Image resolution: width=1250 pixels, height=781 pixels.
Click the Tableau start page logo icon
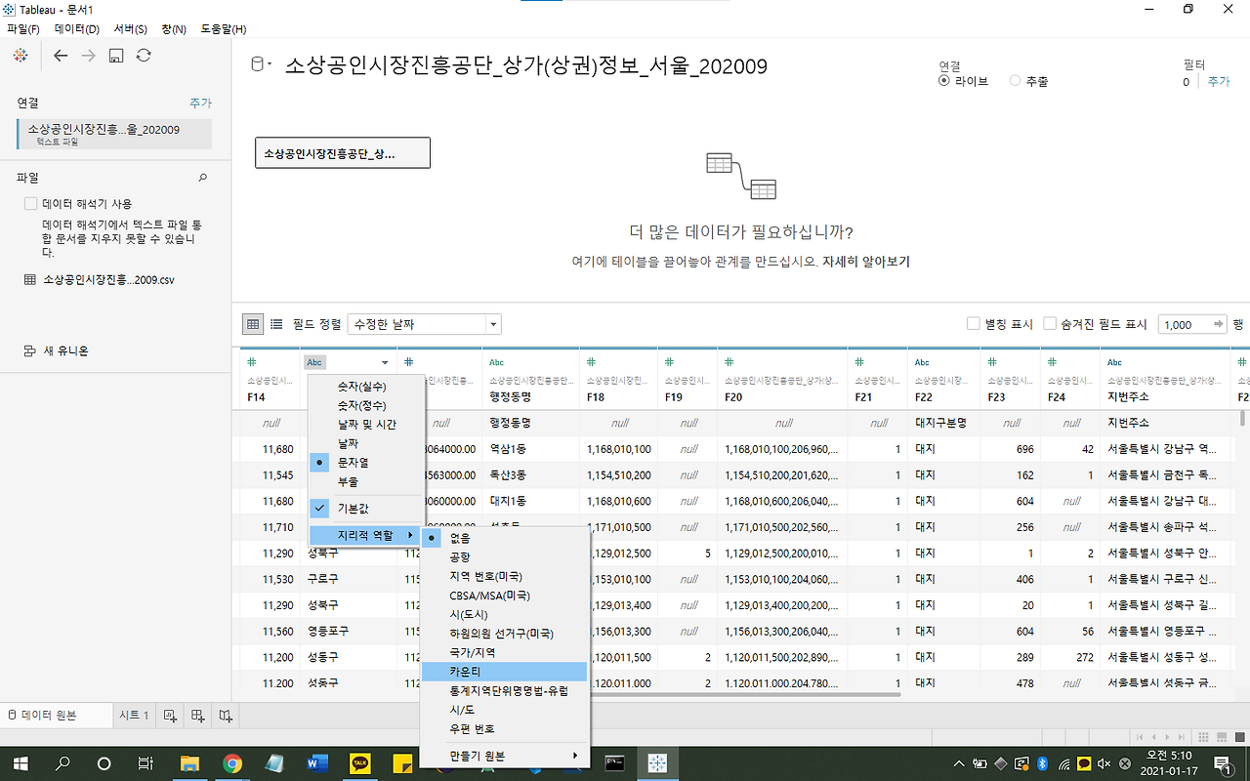coord(20,56)
